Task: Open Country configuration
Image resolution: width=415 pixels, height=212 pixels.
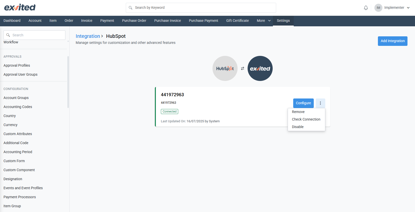Action: pyautogui.click(x=10, y=116)
